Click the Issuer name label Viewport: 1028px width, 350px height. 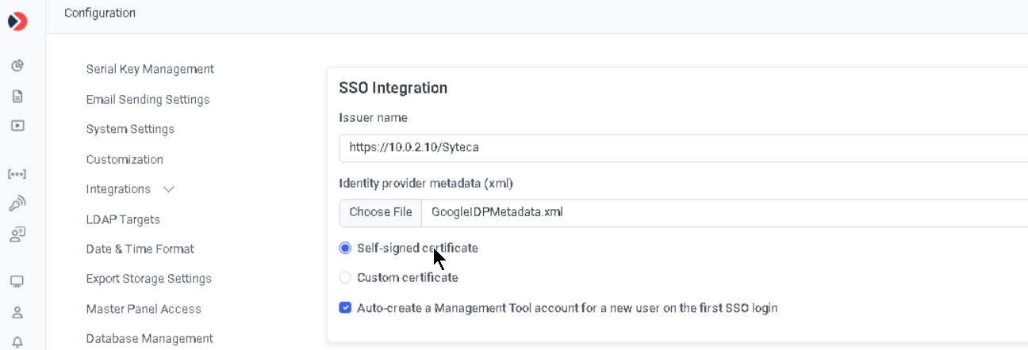[373, 117]
